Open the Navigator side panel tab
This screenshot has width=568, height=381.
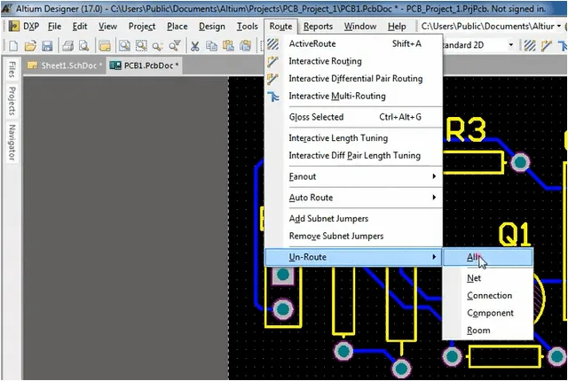(x=12, y=143)
